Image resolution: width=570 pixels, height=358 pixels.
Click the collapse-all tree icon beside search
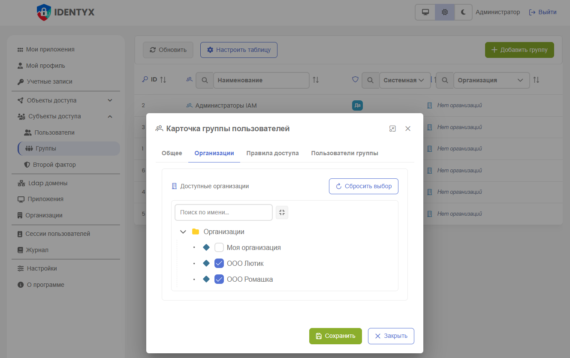[x=282, y=212]
